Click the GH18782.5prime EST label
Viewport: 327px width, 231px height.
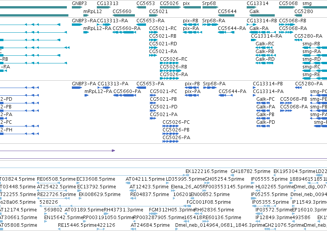(x=251, y=171)
